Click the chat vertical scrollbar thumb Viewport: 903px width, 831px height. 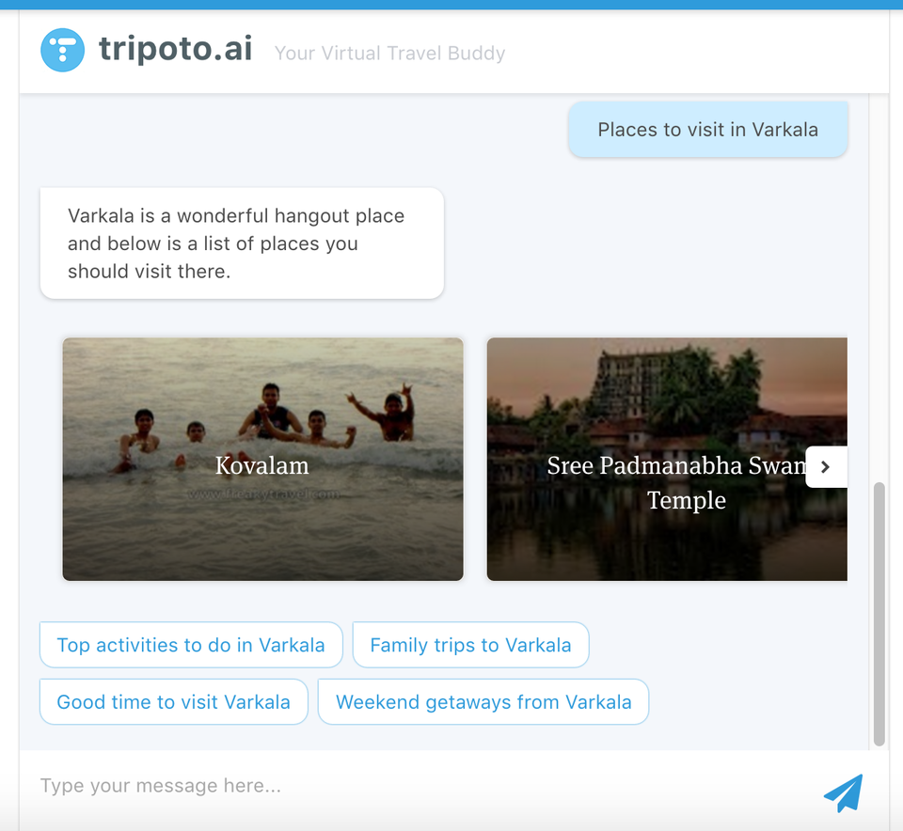[x=879, y=614]
